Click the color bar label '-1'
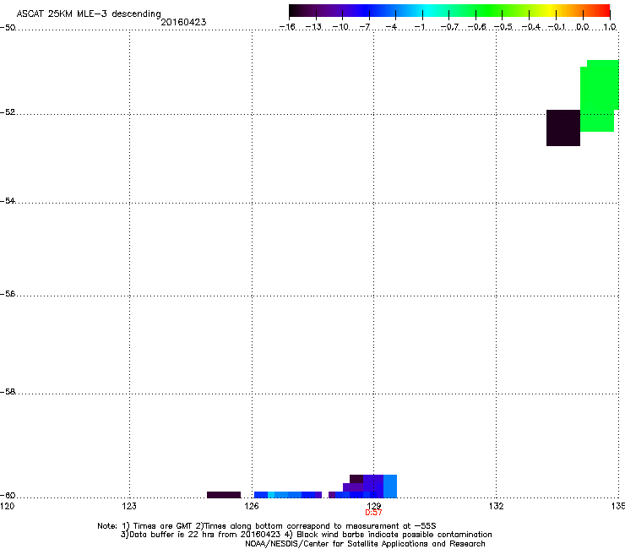The width and height of the screenshot is (625, 549). pyautogui.click(x=419, y=27)
